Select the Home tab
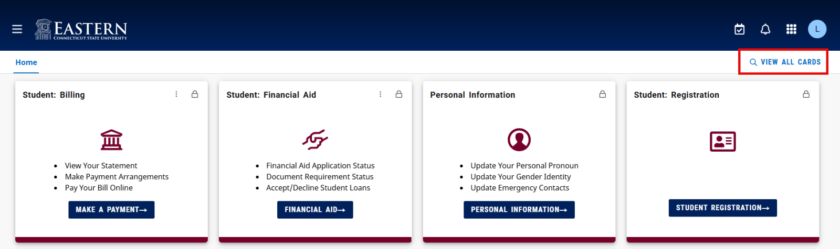 [26, 62]
